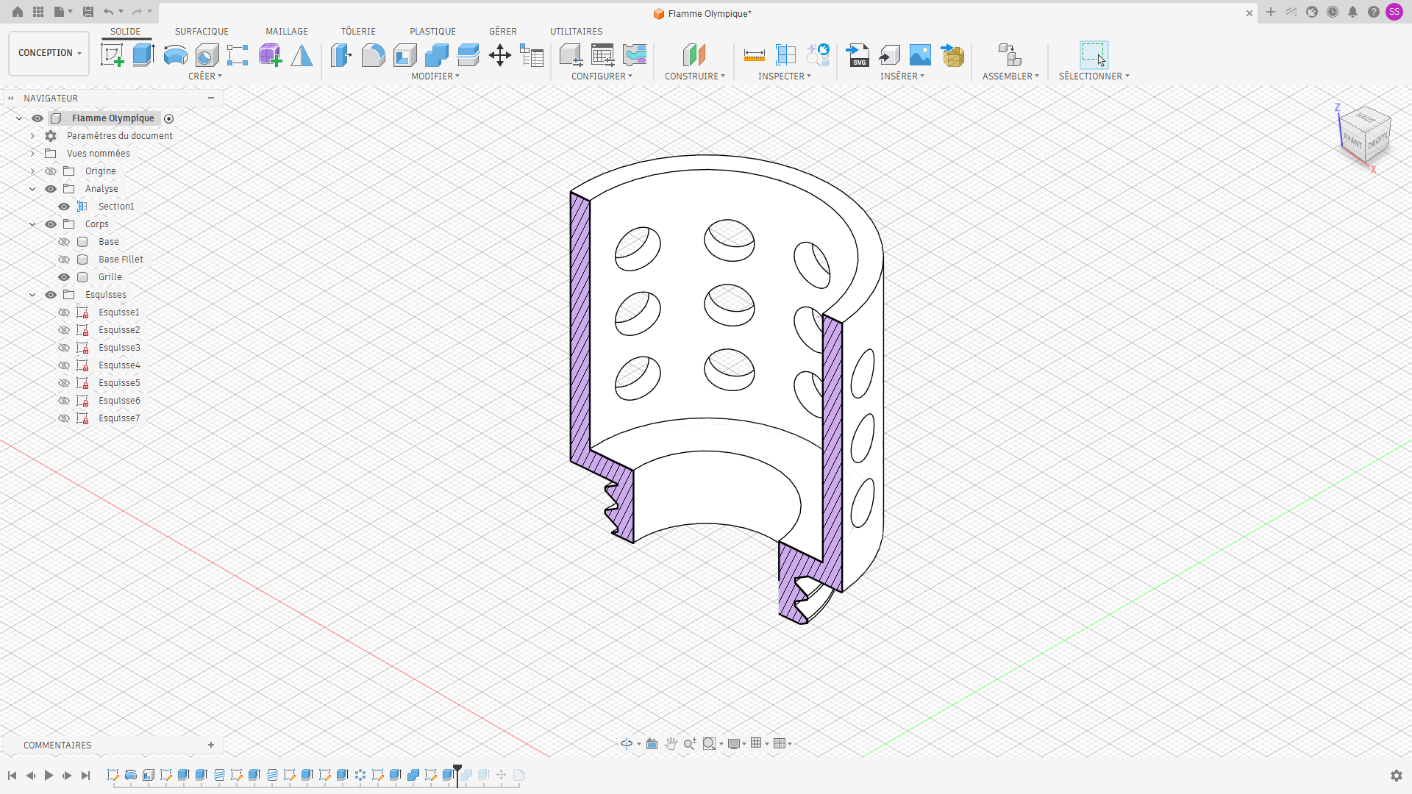Viewport: 1412px width, 794px height.
Task: Expand the Origine folder
Action: coord(32,171)
